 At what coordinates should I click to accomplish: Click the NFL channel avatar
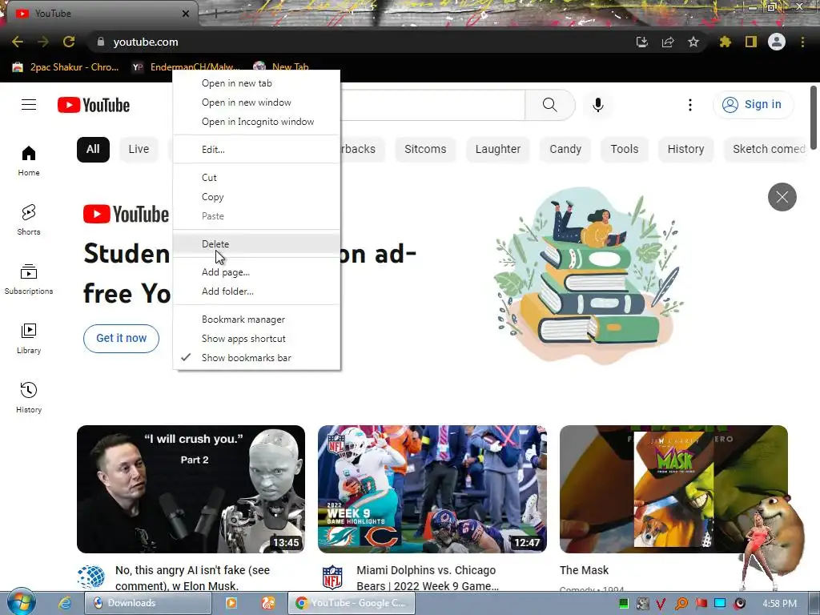(x=332, y=577)
